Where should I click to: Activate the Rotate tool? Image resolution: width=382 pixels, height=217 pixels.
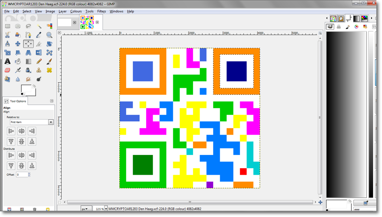pyautogui.click(x=50, y=44)
